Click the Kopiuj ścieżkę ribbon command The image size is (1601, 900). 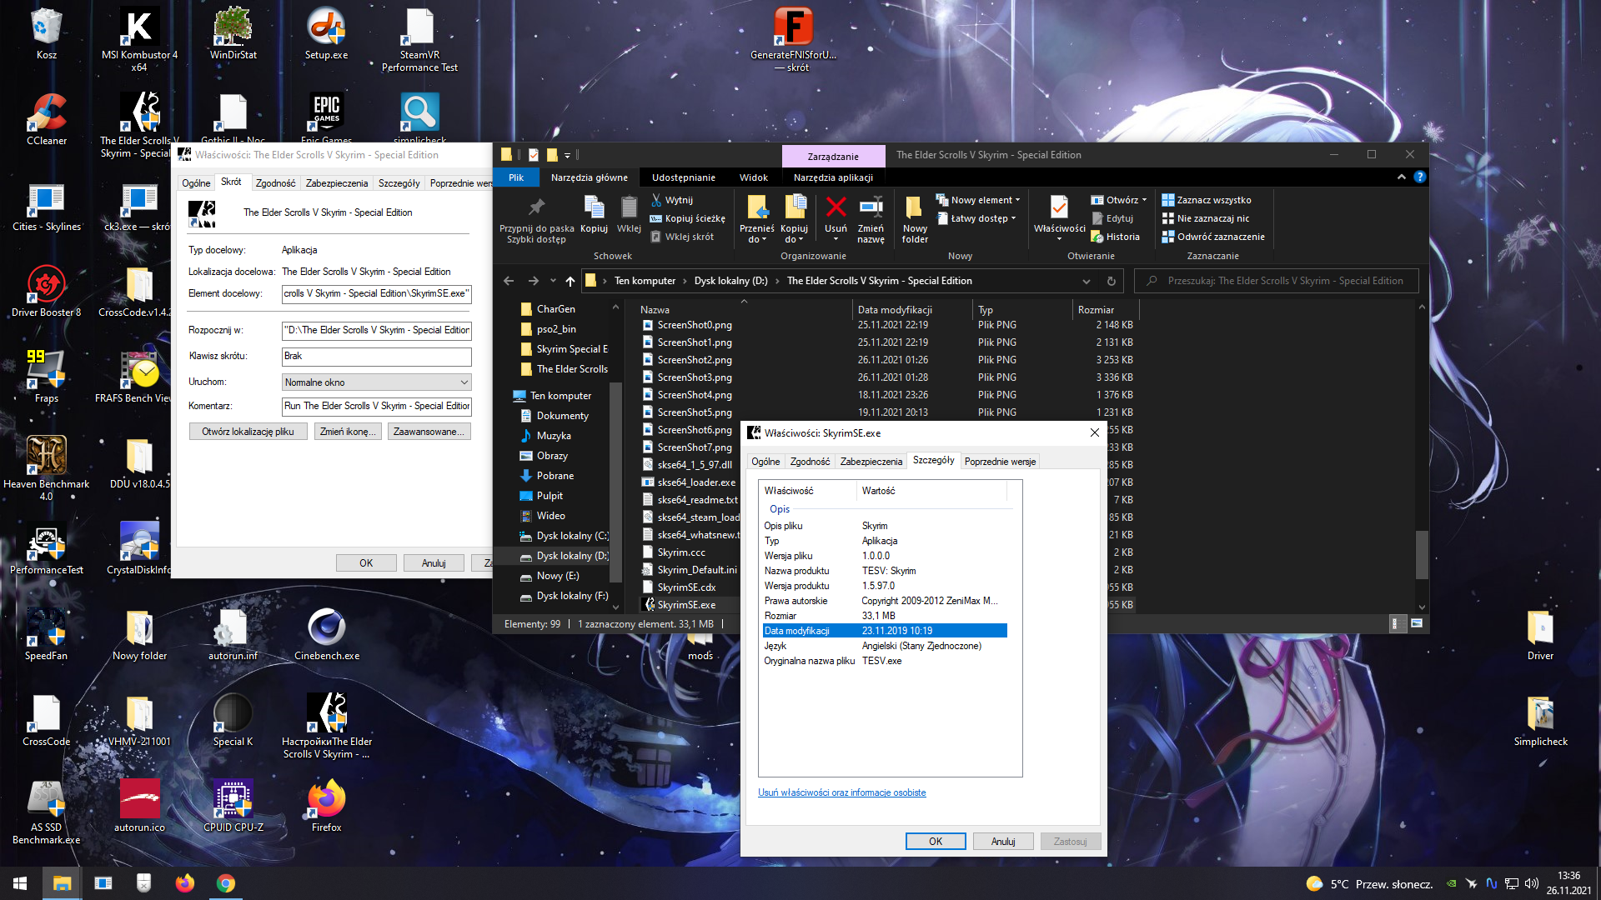point(688,218)
